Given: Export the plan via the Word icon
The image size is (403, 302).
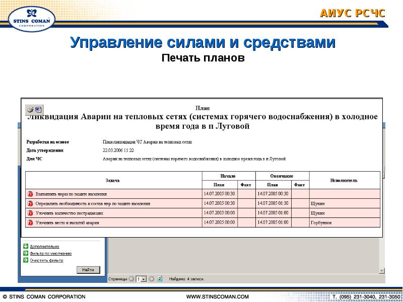Looking at the screenshot, I should point(38,110).
